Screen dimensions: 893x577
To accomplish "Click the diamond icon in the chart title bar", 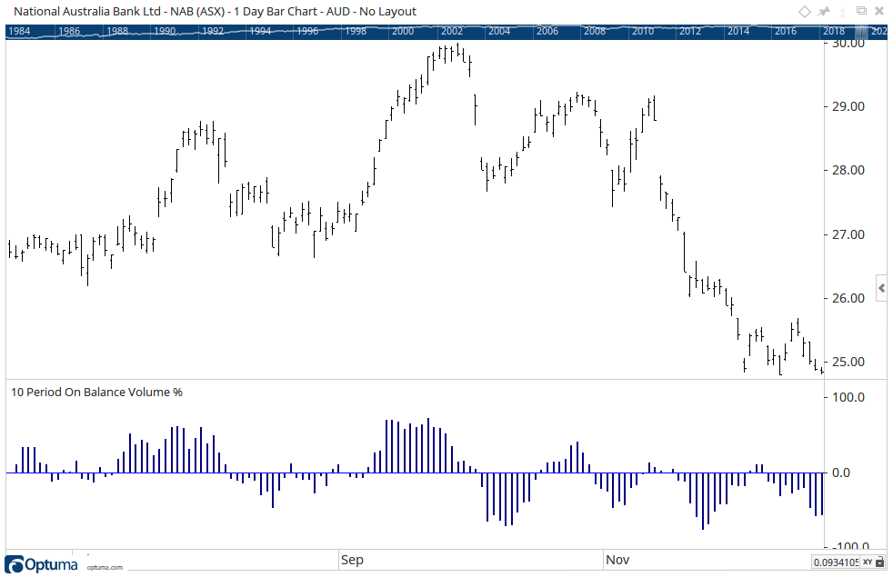I will tap(804, 12).
